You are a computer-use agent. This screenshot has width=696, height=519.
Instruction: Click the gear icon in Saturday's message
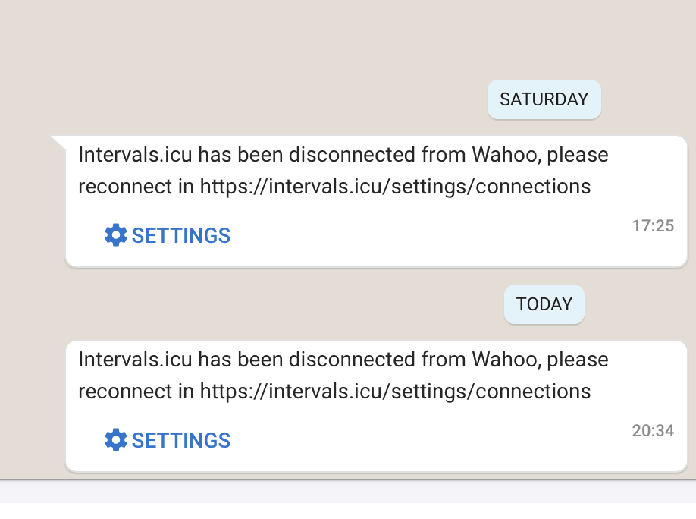(115, 235)
